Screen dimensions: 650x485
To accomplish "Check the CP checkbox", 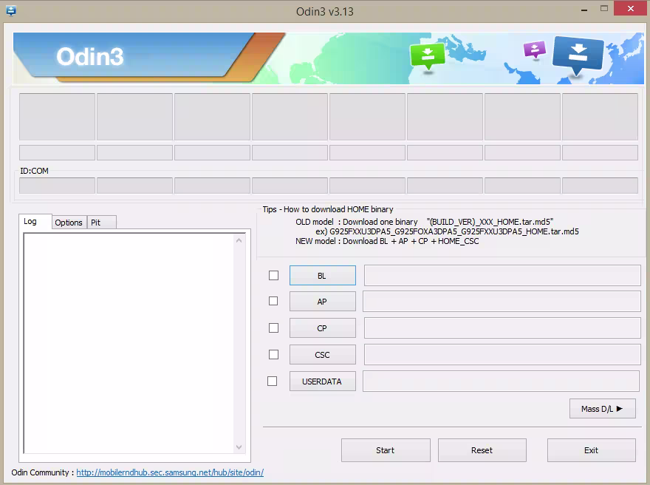I will (x=273, y=328).
